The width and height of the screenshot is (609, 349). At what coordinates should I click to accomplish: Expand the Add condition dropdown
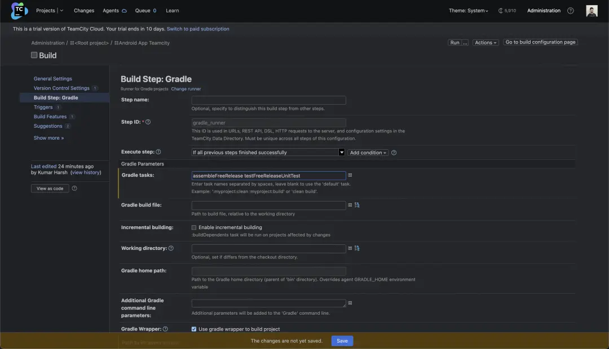click(368, 153)
